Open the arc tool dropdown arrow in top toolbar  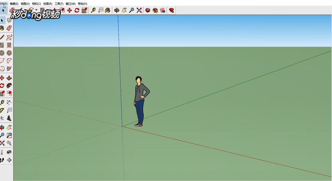point(36,10)
